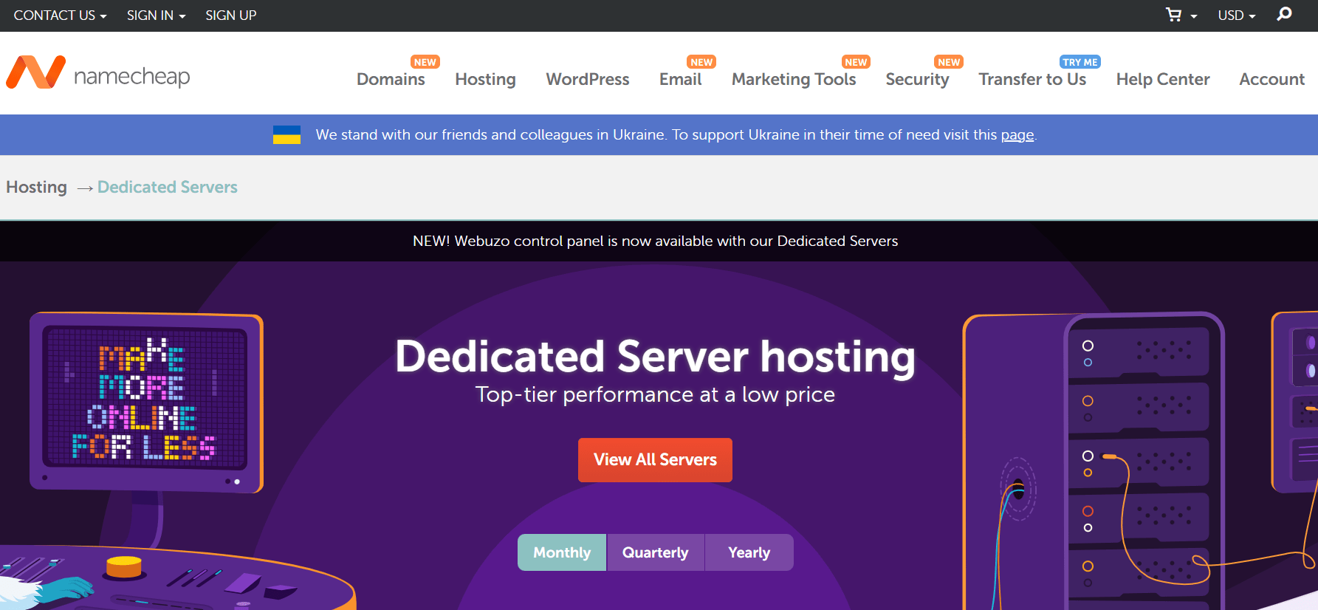Open the Help Center menu
1318x610 pixels.
click(1163, 79)
